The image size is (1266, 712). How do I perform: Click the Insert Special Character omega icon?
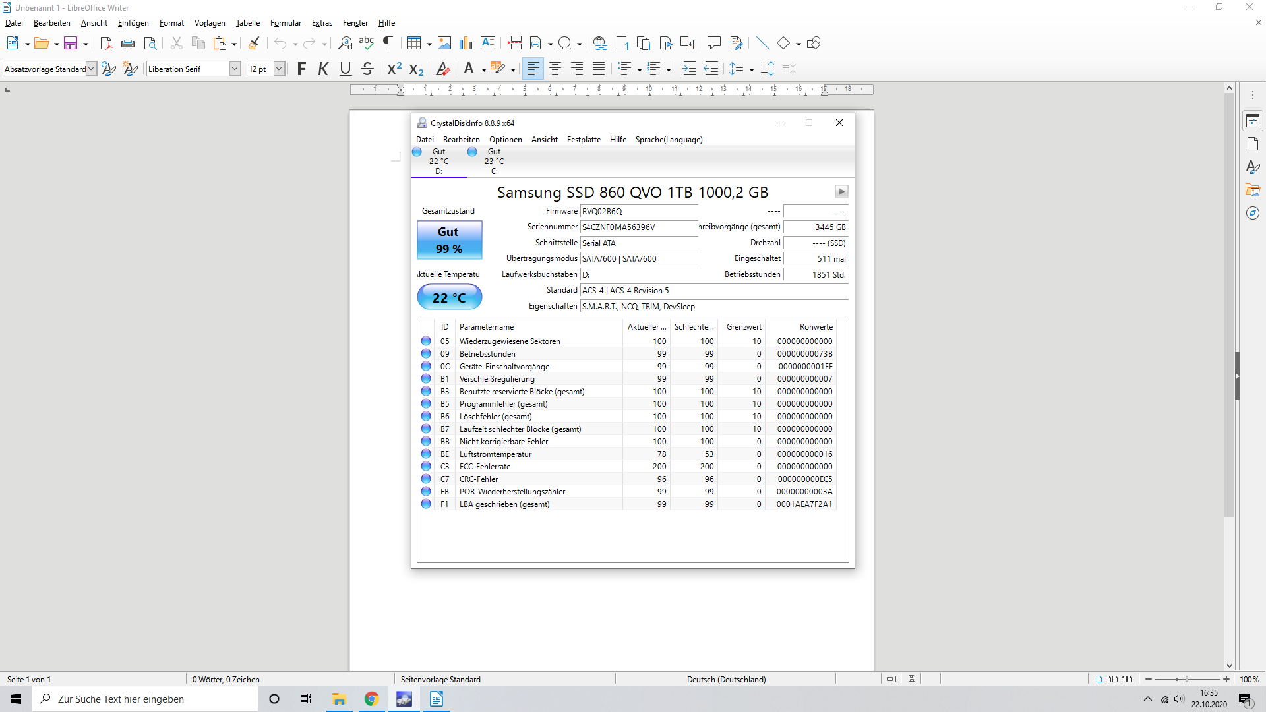tap(564, 44)
